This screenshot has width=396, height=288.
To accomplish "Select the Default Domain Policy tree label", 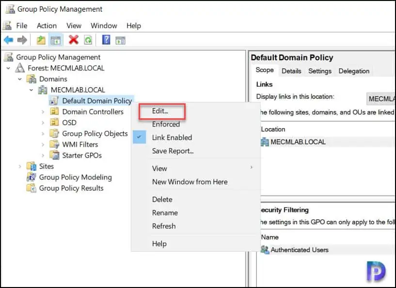I will 97,101.
